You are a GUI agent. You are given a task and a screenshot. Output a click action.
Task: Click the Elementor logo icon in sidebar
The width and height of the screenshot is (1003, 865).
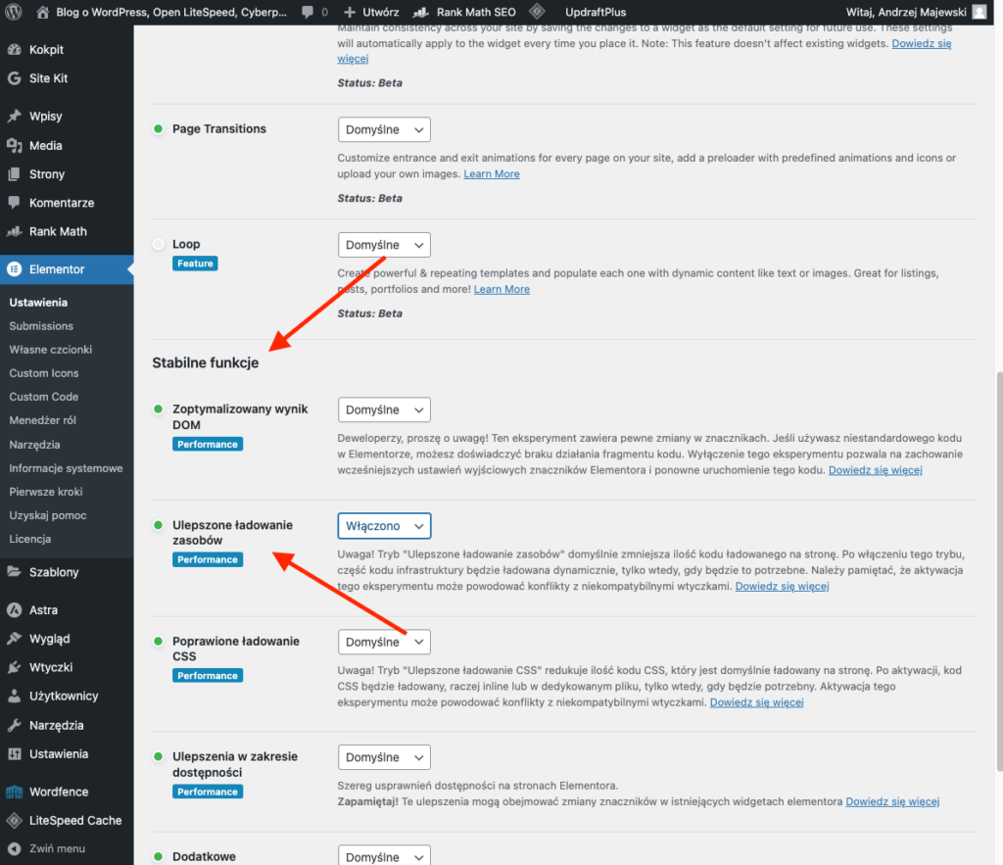pos(14,269)
